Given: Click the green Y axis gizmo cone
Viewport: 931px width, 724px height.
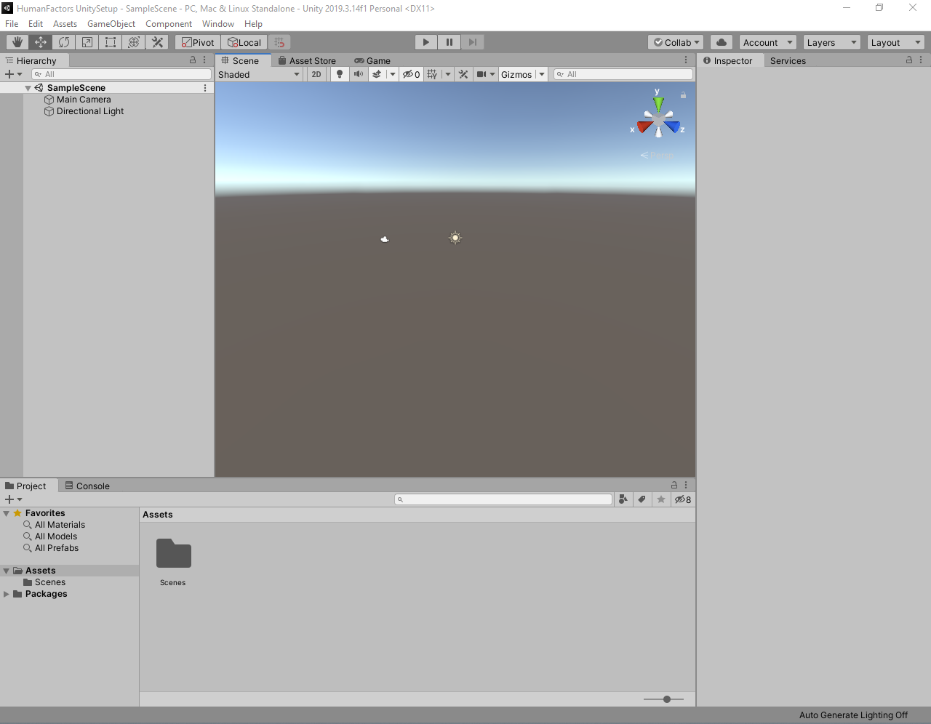Looking at the screenshot, I should pyautogui.click(x=658, y=104).
